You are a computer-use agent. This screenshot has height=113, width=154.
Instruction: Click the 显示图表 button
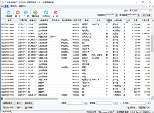(29, 107)
